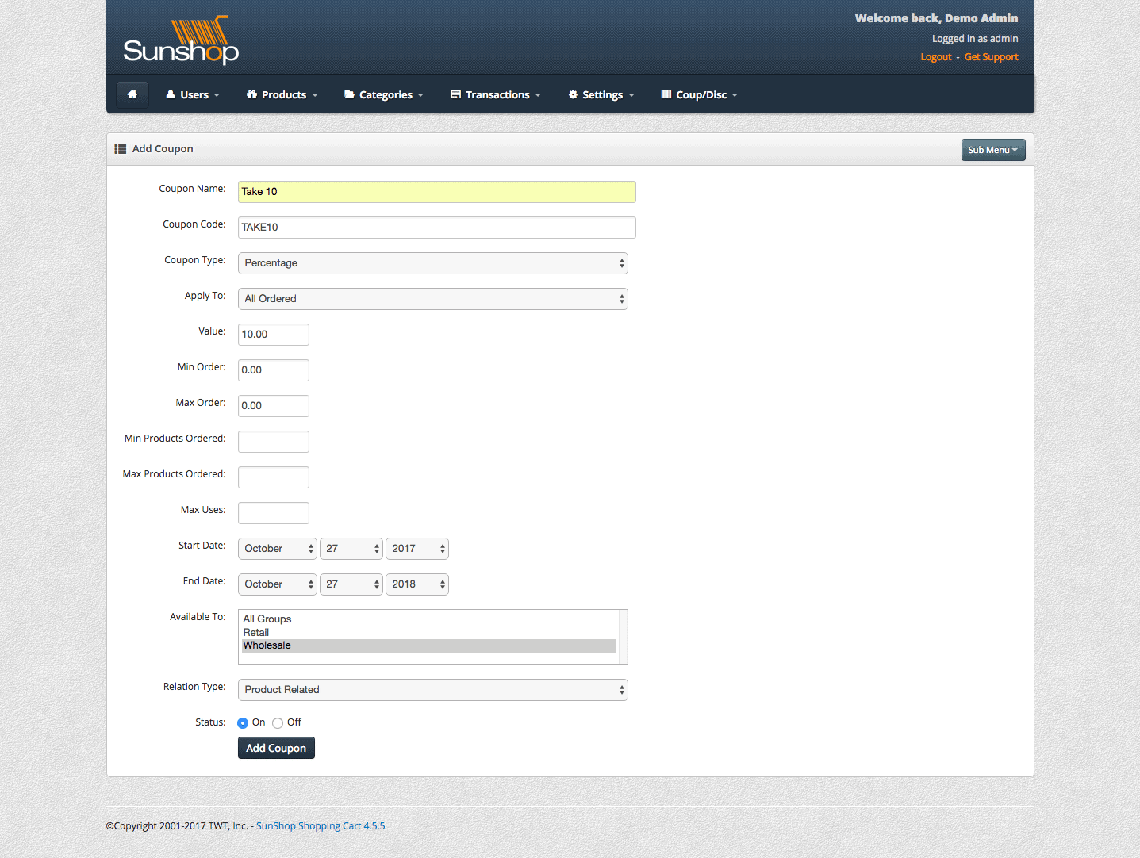
Task: Open the Products menu
Action: pos(282,95)
